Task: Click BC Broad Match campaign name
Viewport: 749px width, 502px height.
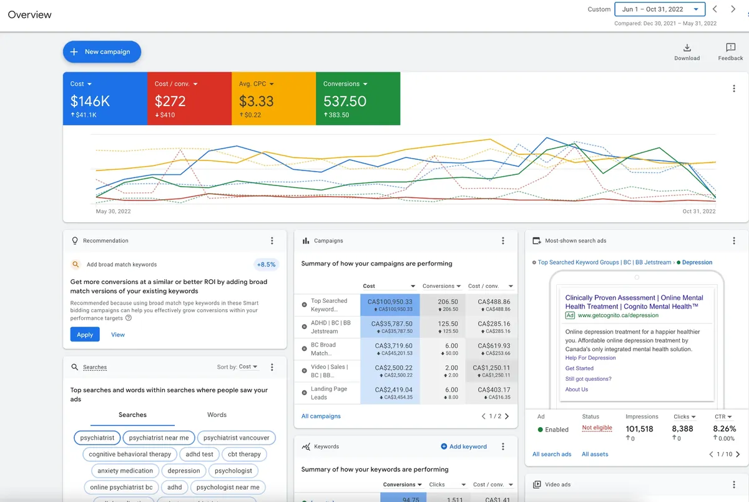Action: pos(323,349)
